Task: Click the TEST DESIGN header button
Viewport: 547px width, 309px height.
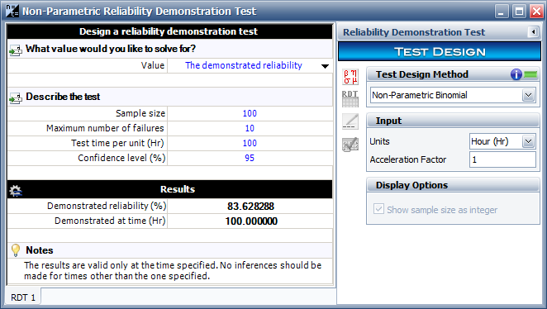Action: pyautogui.click(x=440, y=51)
